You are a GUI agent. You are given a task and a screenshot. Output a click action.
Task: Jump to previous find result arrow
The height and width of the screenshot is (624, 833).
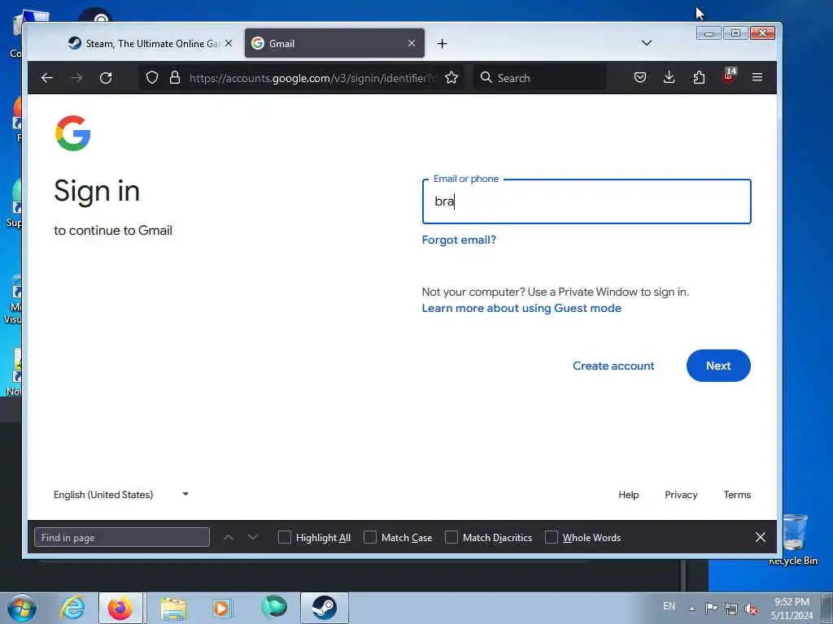229,538
